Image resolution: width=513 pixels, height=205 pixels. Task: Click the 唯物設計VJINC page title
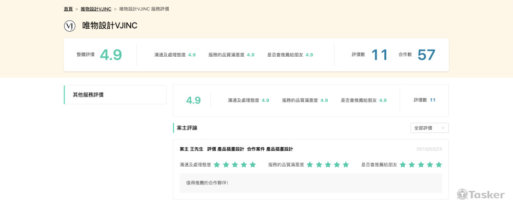click(x=110, y=26)
